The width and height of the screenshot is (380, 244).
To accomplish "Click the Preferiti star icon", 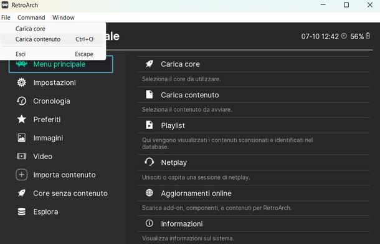I will (22, 119).
